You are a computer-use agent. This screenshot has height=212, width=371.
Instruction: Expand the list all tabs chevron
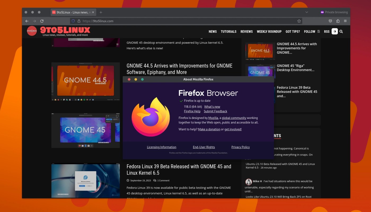[x=307, y=12]
